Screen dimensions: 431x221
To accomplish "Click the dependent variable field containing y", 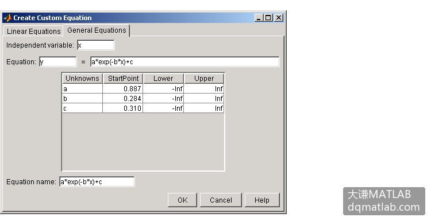I will [57, 62].
